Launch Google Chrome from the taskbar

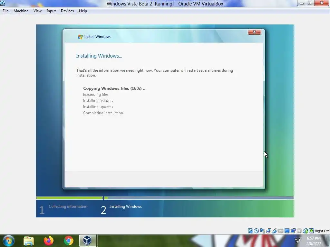pos(69,241)
